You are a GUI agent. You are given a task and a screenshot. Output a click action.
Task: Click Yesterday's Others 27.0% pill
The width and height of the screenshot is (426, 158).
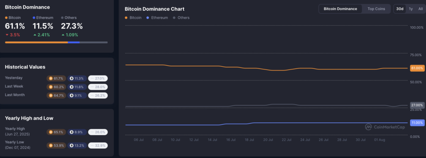tap(98, 79)
